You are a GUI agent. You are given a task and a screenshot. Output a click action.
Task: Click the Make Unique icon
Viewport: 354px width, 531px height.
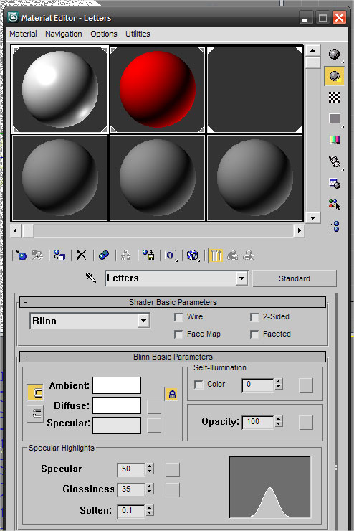click(126, 255)
